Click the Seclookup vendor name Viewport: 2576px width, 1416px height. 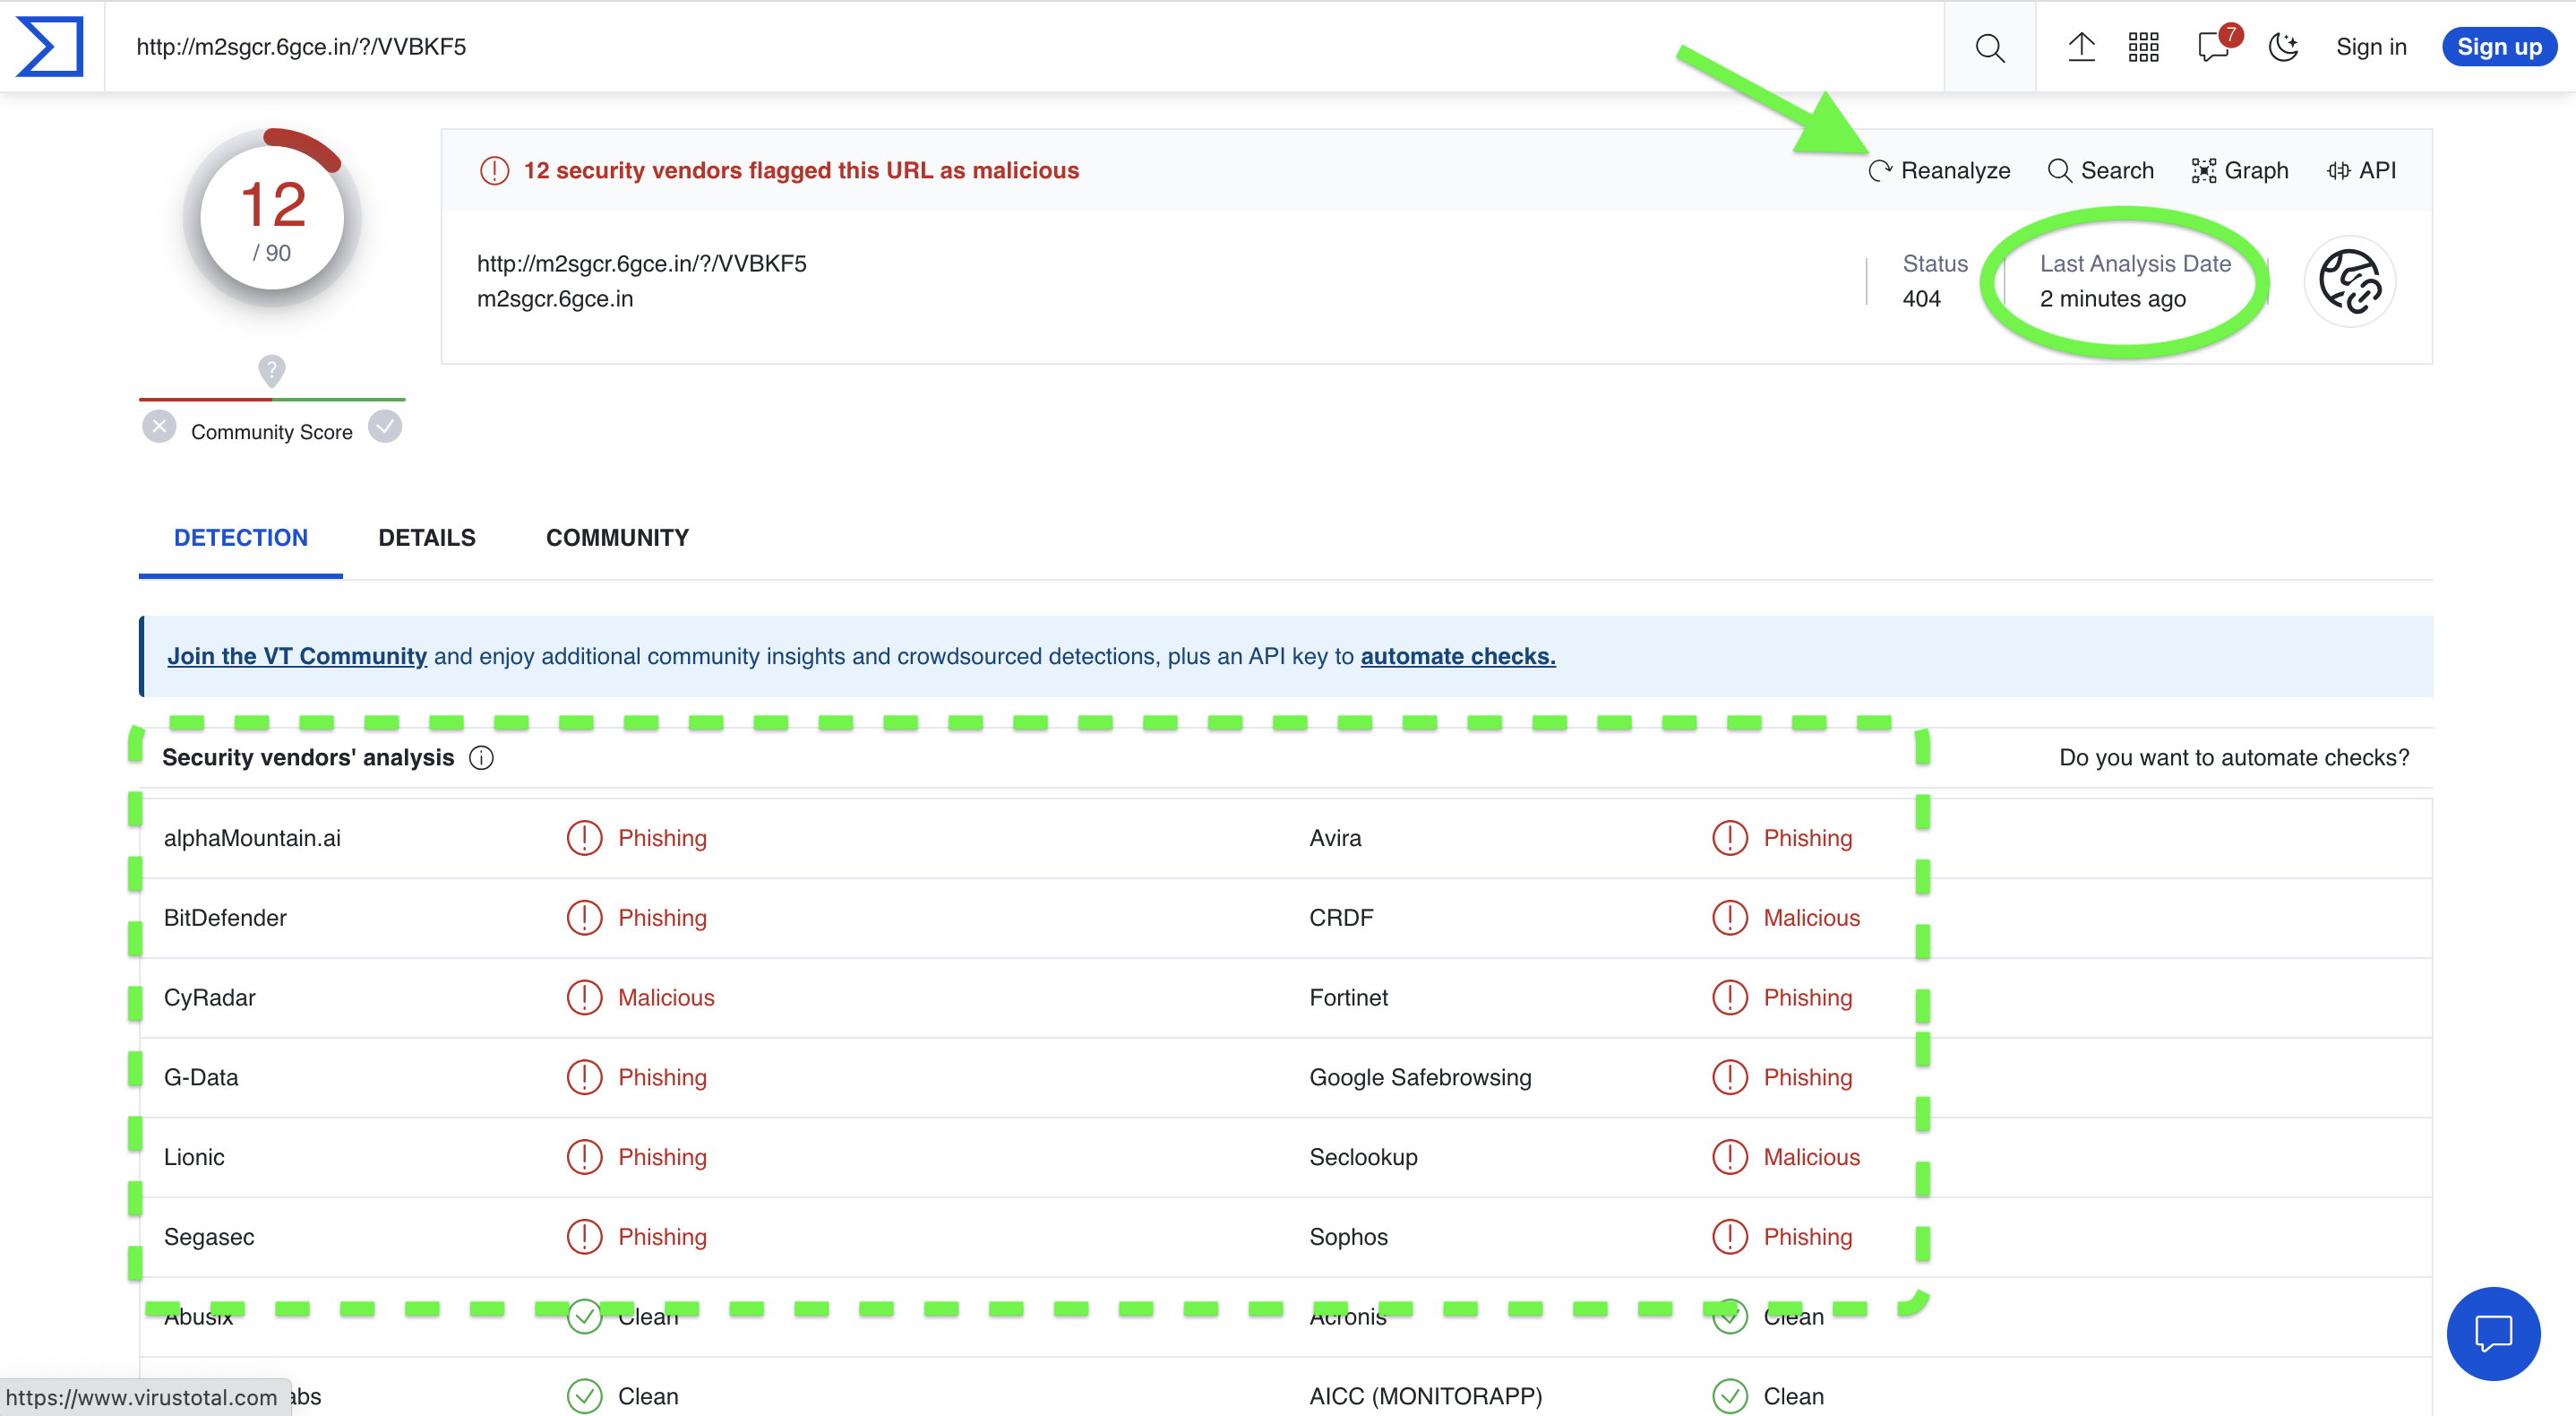[1363, 1157]
